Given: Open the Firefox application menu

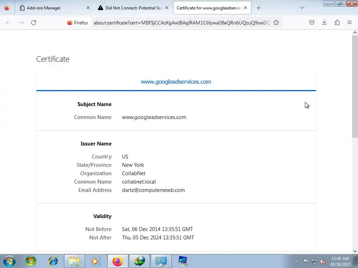Looking at the screenshot, I should [x=350, y=22].
